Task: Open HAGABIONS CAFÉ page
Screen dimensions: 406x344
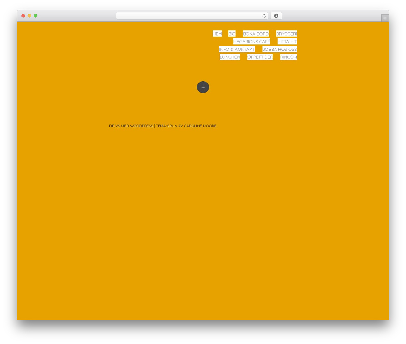Action: pos(252,42)
